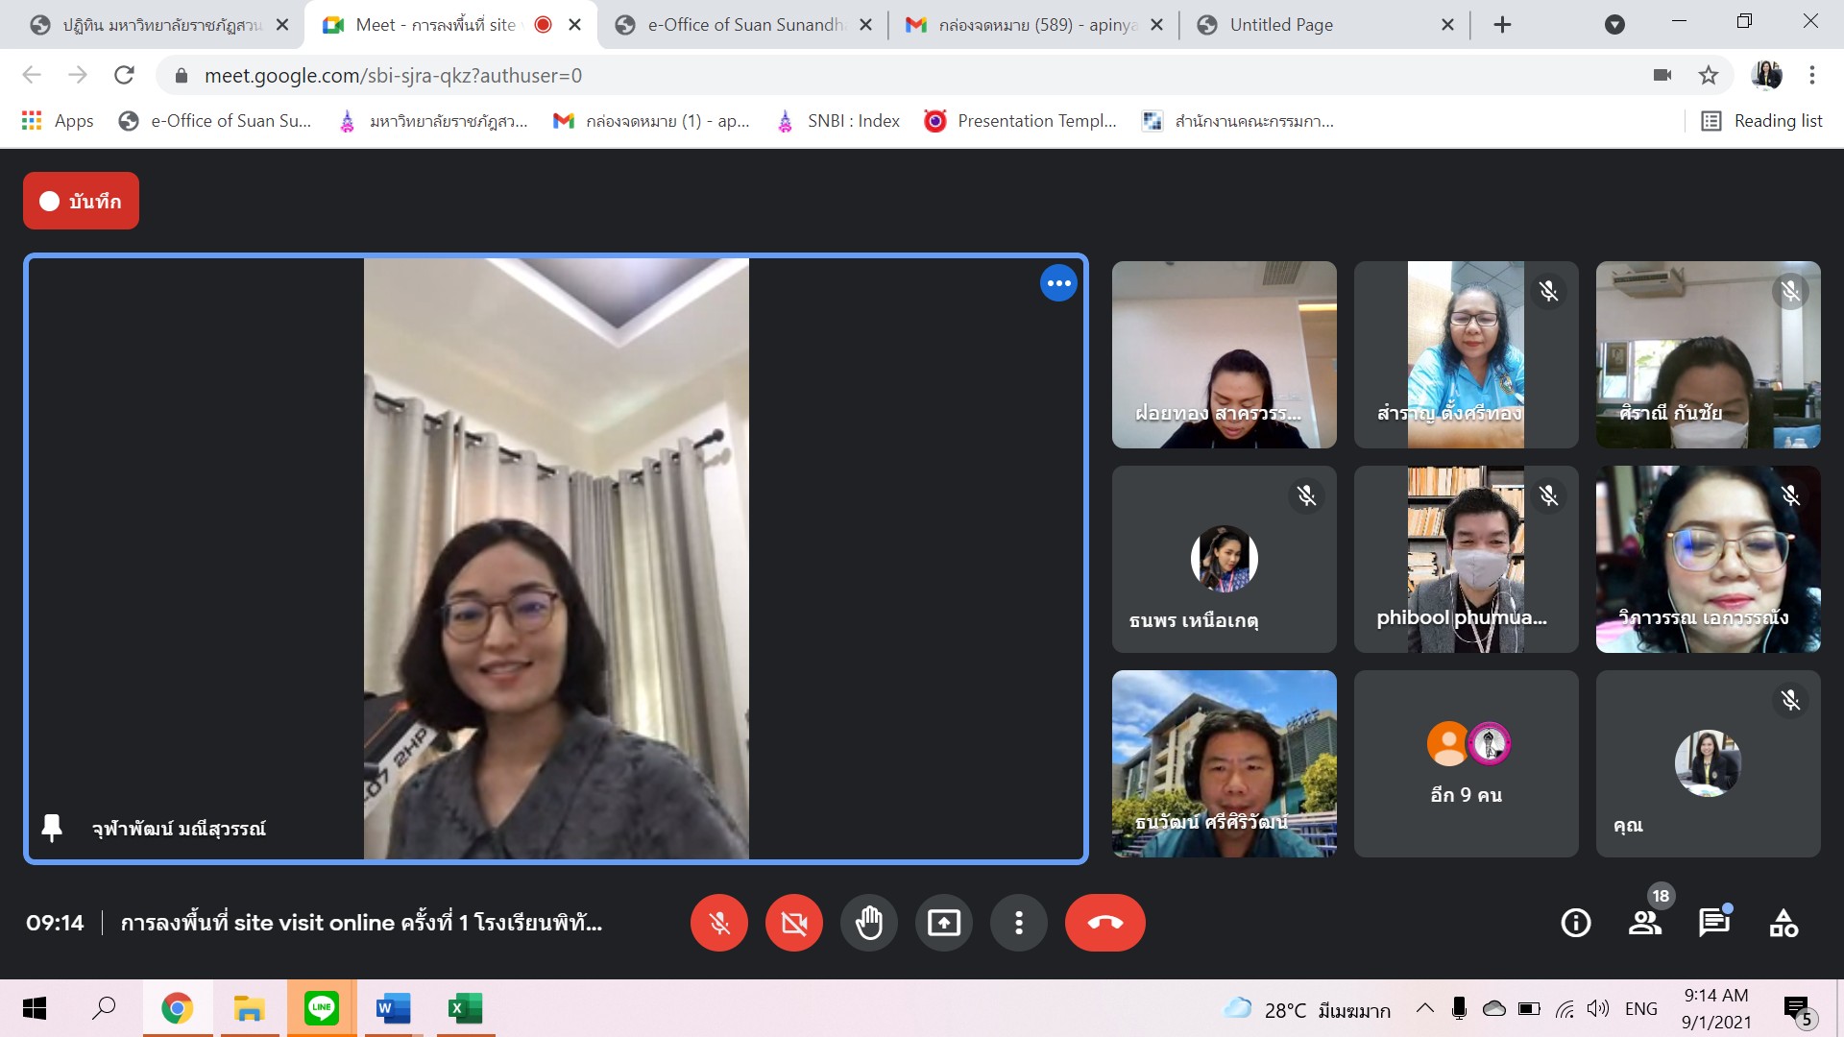Click the present screen button
The height and width of the screenshot is (1037, 1844).
(x=943, y=923)
